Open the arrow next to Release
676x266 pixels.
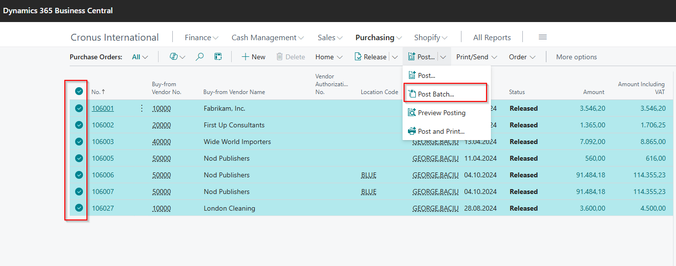pos(395,57)
